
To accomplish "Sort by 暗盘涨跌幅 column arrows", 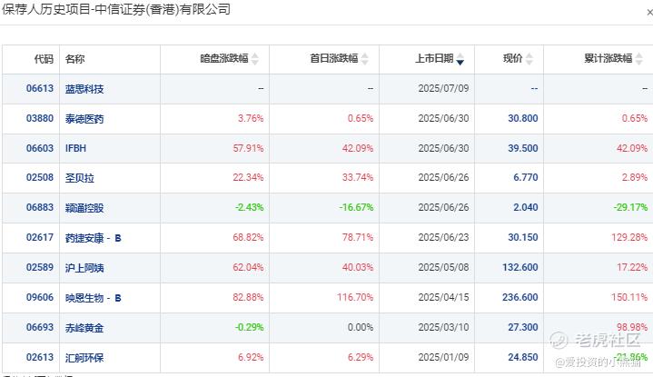I will [x=255, y=59].
